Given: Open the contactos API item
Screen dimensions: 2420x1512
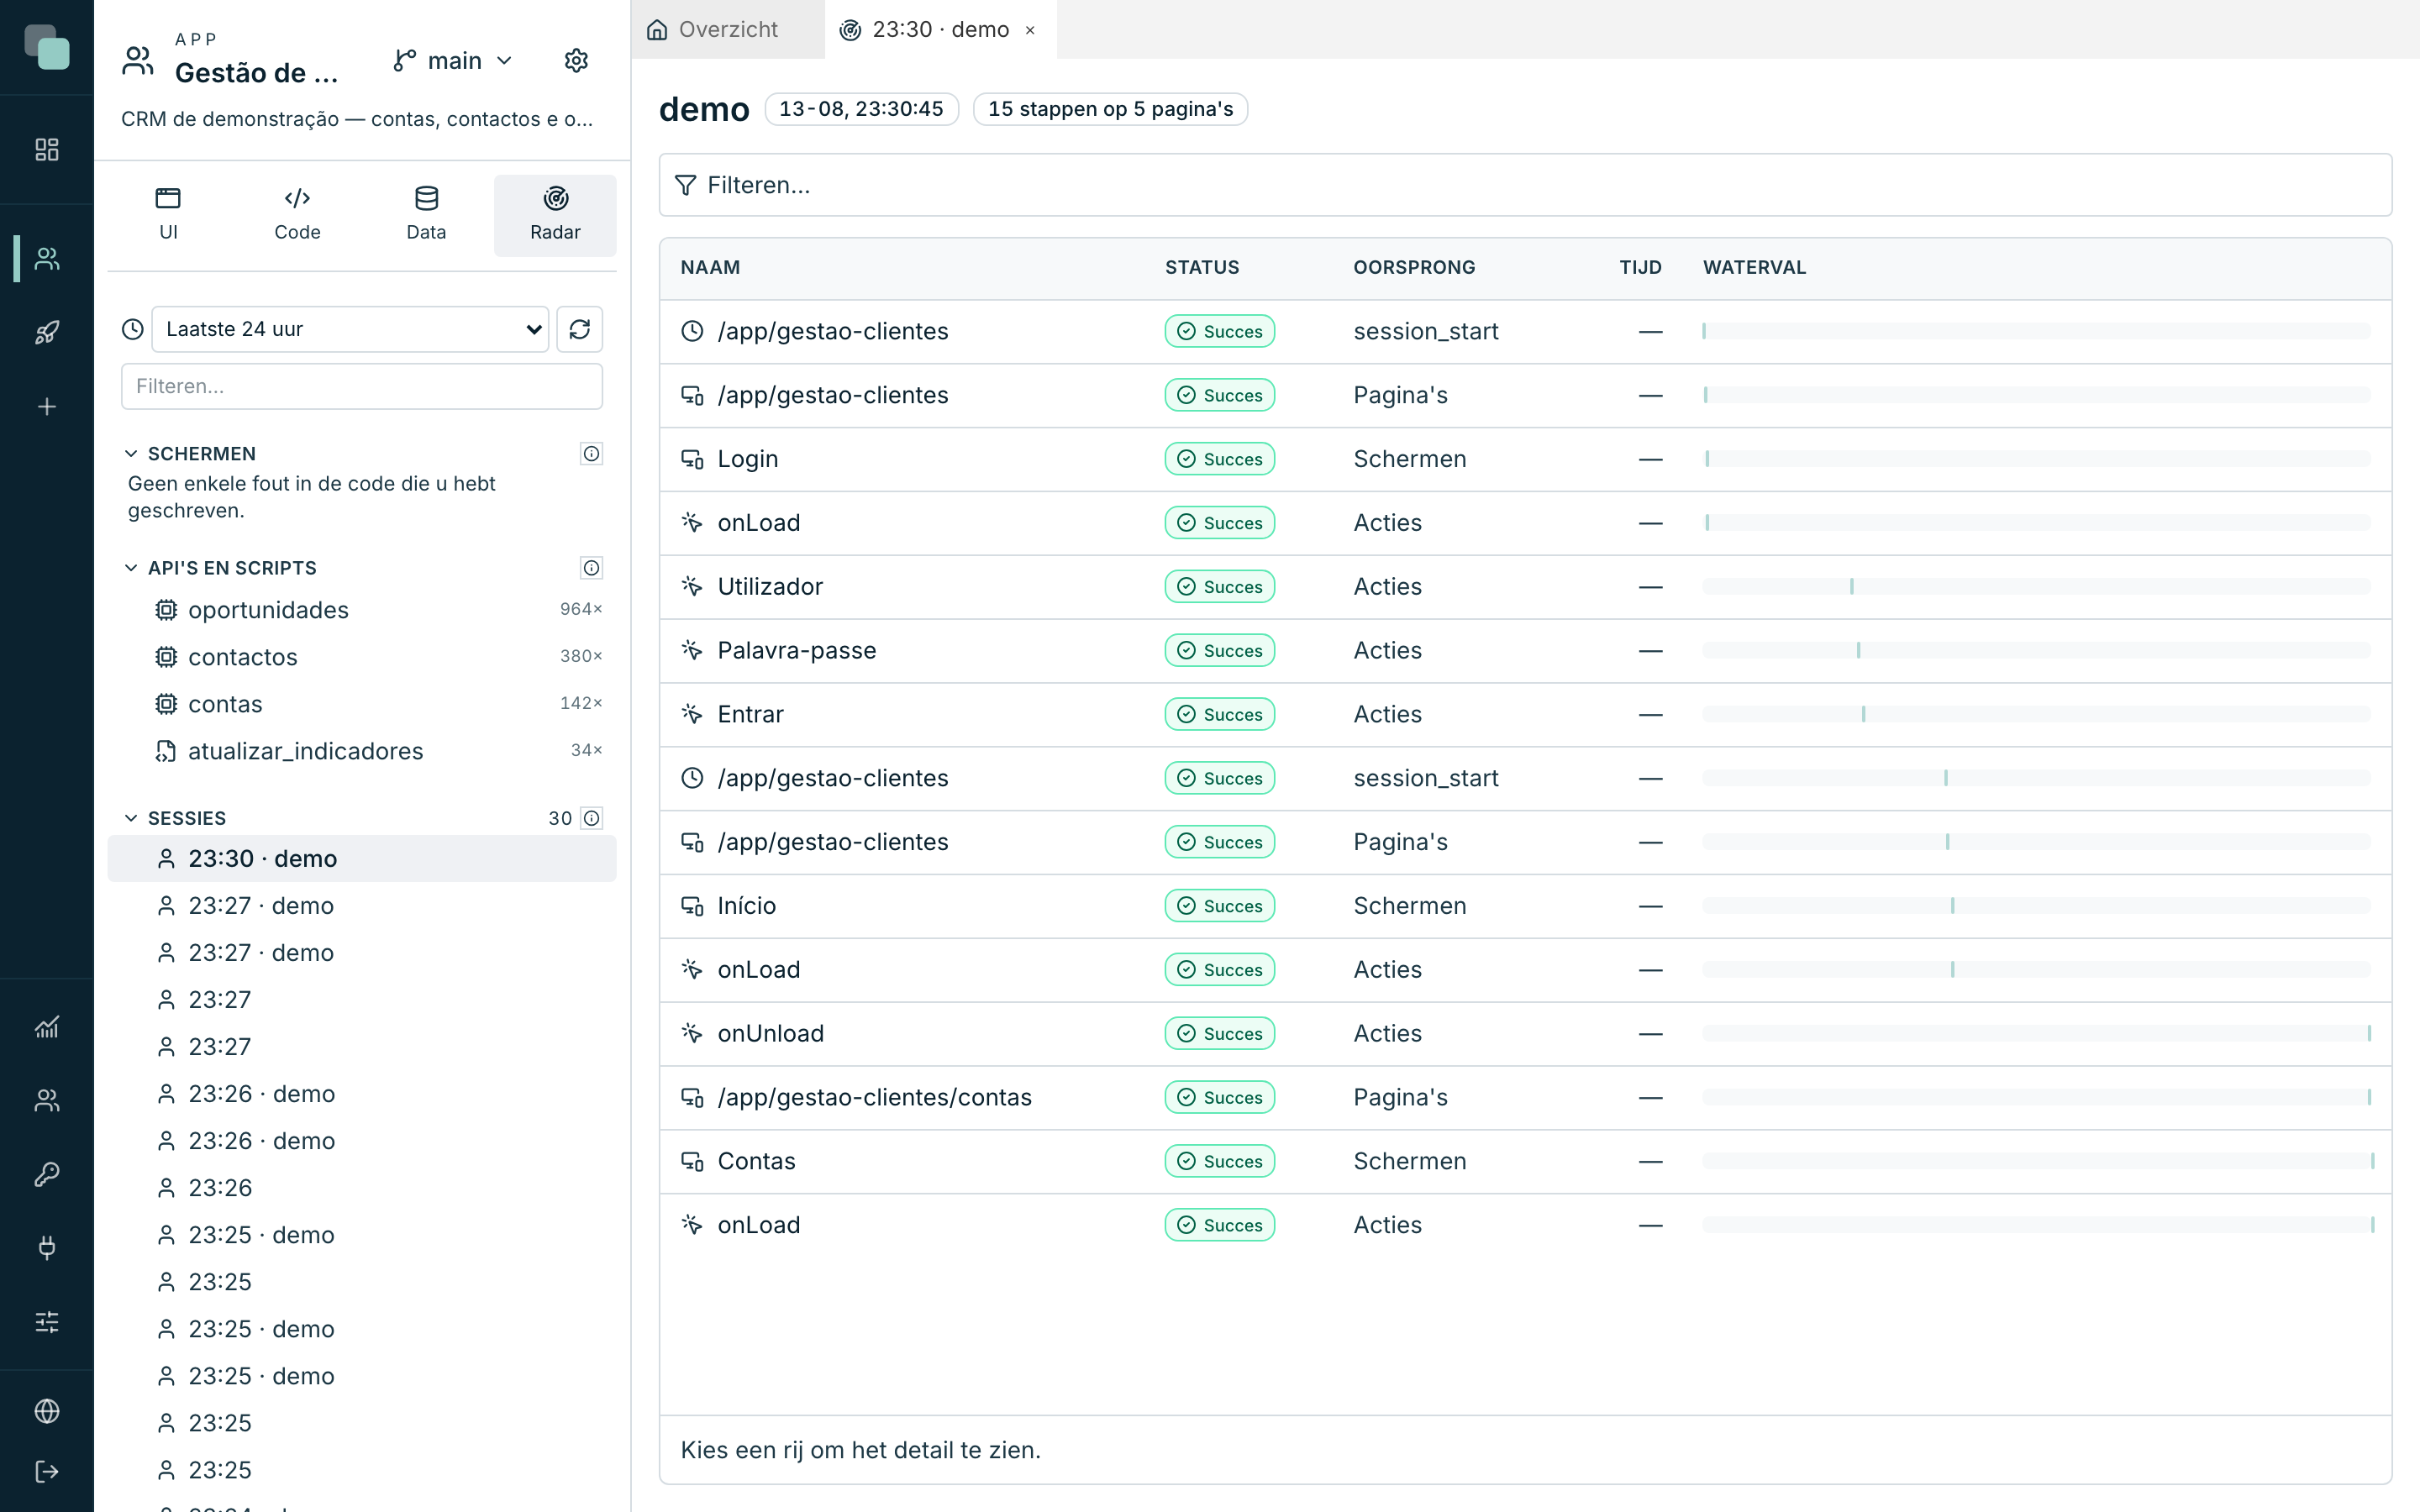Looking at the screenshot, I should pyautogui.click(x=362, y=657).
